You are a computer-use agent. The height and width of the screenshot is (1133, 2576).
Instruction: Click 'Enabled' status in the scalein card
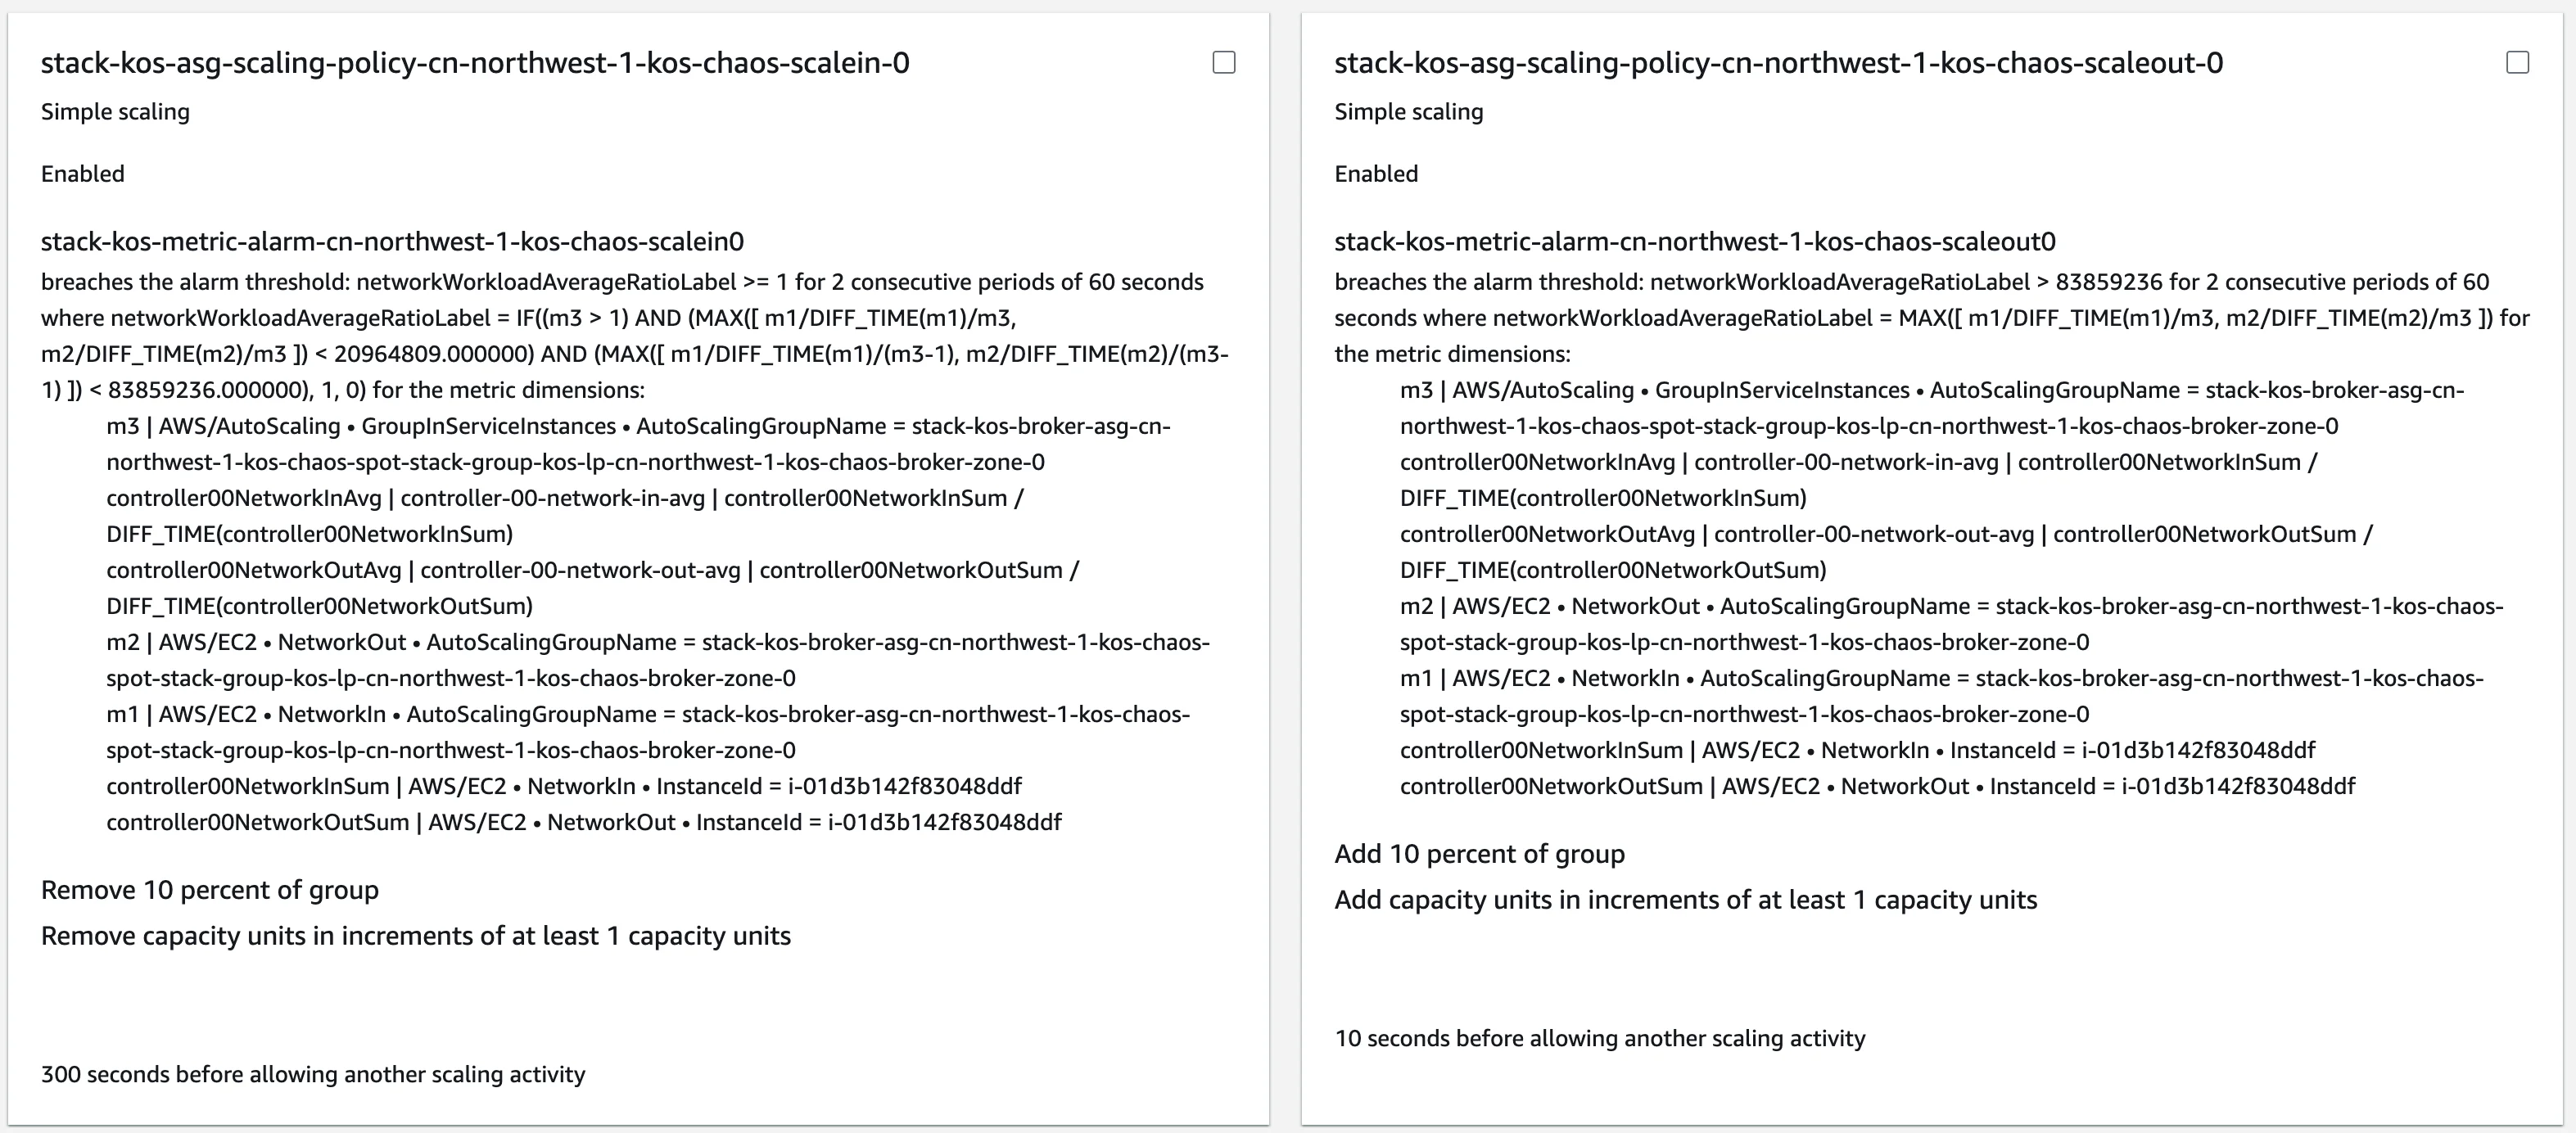(83, 173)
